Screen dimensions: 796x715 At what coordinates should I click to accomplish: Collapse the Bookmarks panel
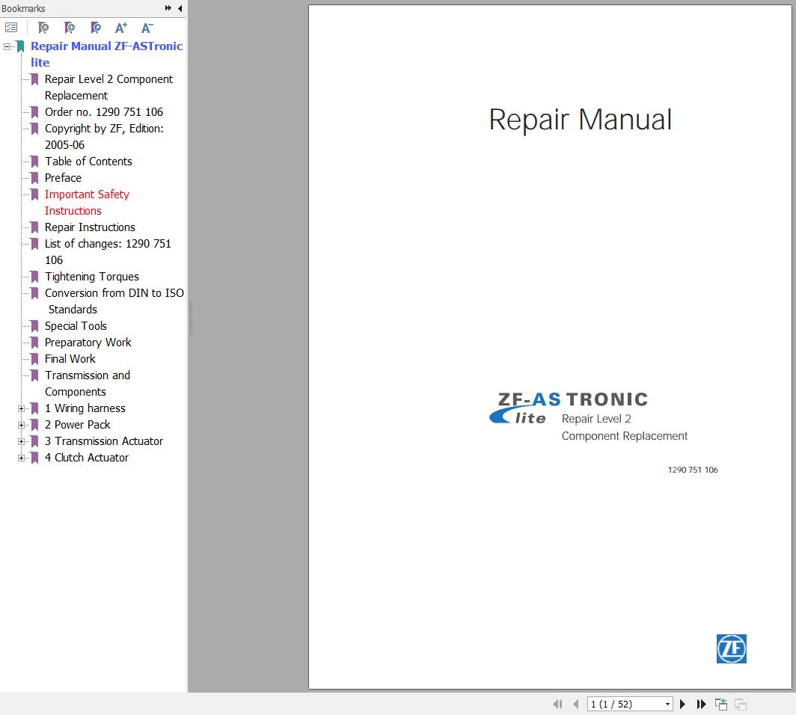coord(179,8)
